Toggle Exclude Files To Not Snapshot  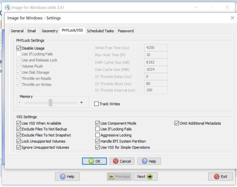tap(19, 135)
